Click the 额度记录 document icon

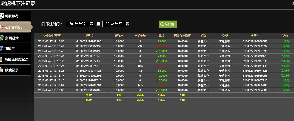2,70
